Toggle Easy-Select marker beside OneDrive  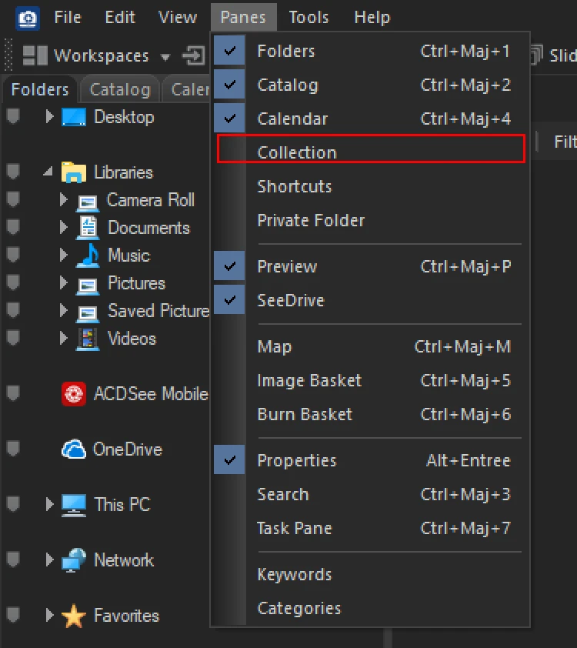[x=13, y=449]
